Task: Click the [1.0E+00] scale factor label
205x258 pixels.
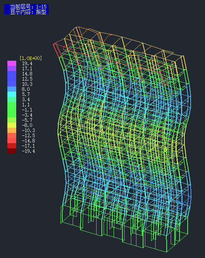Action: coord(31,58)
